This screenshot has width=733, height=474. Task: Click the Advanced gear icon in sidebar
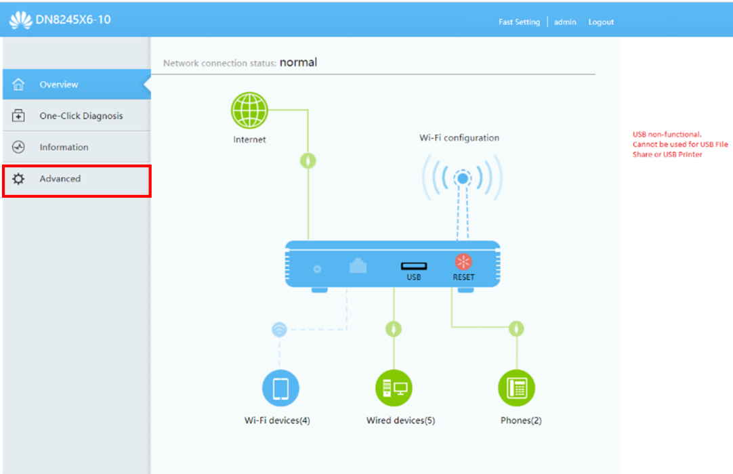(19, 179)
